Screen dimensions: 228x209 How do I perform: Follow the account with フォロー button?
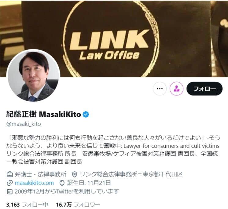204,89
